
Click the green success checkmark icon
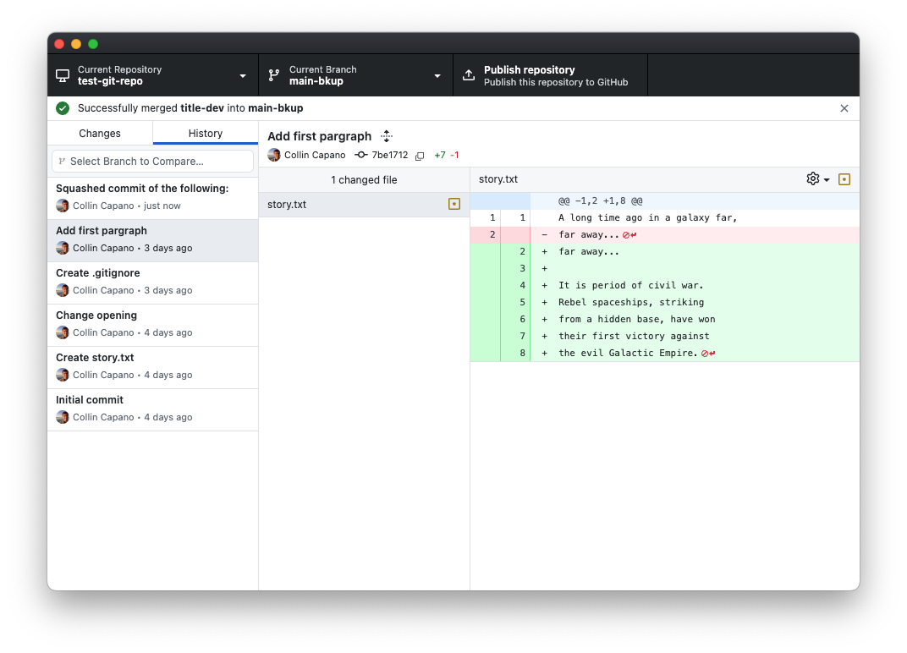(63, 108)
